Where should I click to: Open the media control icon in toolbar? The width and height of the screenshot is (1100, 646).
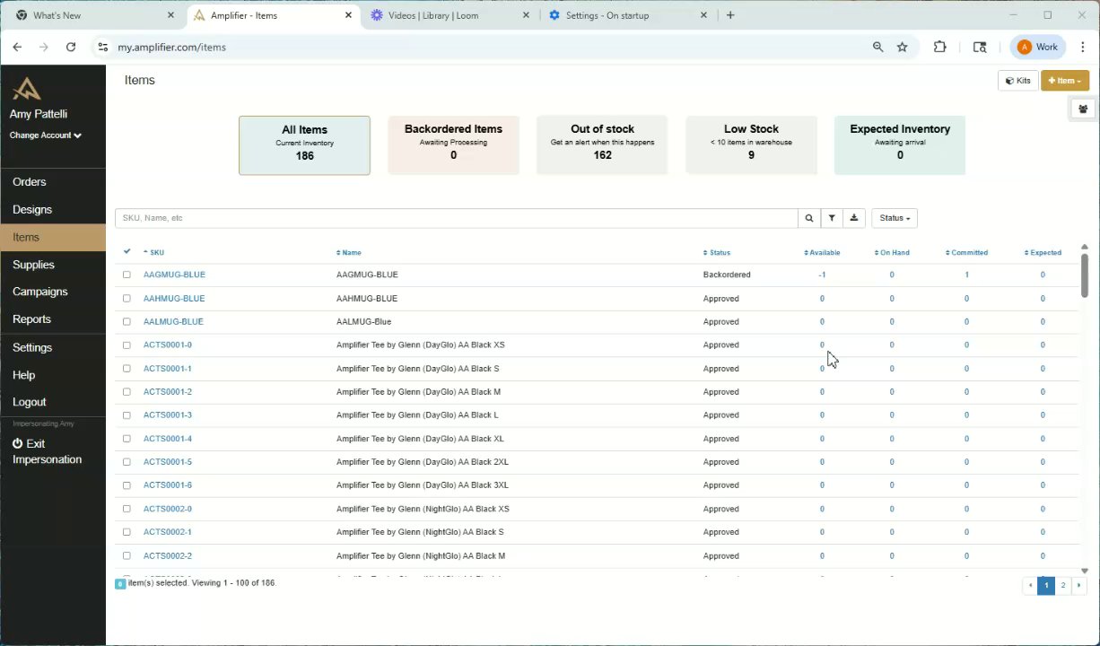point(980,47)
